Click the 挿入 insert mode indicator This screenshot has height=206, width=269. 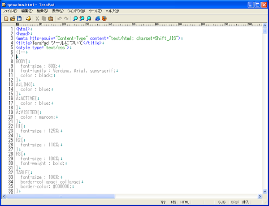coord(246,202)
